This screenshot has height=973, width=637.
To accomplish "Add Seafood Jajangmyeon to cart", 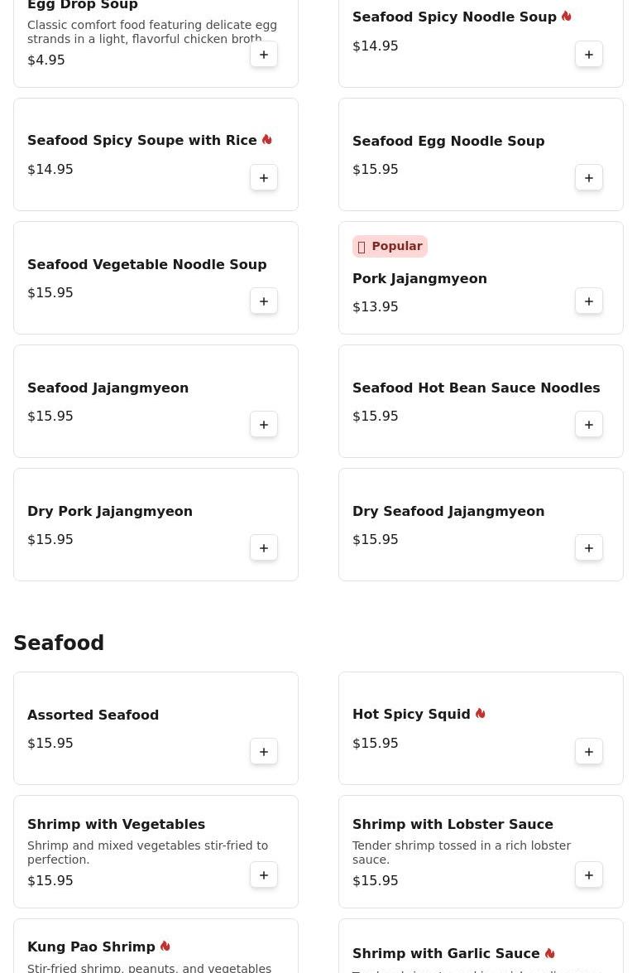I will pyautogui.click(x=264, y=425).
